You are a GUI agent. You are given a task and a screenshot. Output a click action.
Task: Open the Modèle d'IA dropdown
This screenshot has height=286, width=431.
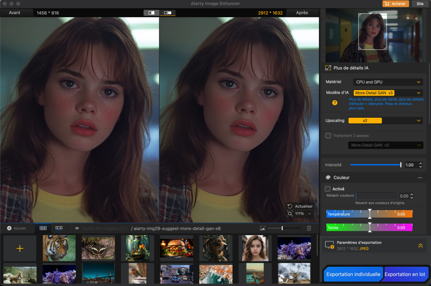coord(388,93)
